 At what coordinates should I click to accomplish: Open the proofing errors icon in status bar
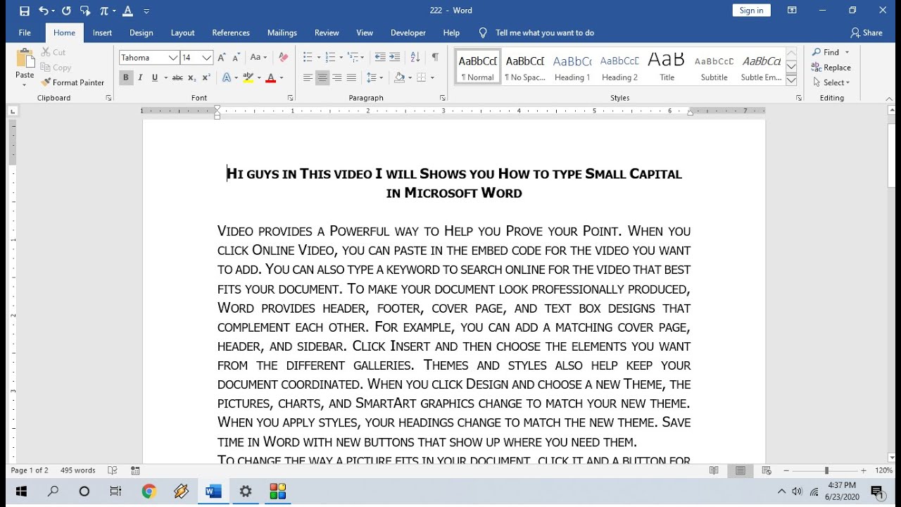pos(113,470)
